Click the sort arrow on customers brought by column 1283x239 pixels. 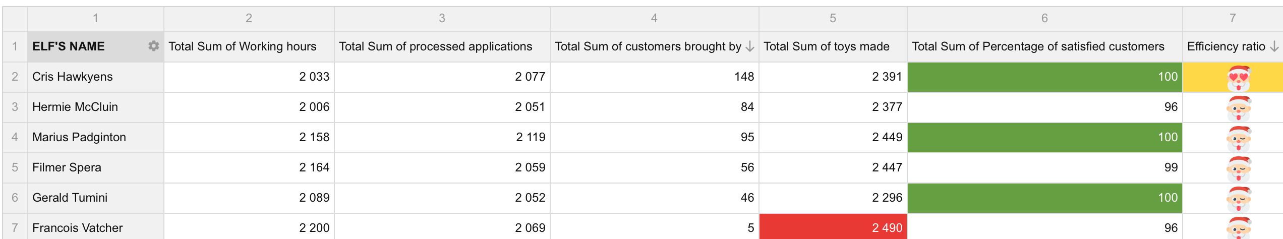click(x=750, y=46)
